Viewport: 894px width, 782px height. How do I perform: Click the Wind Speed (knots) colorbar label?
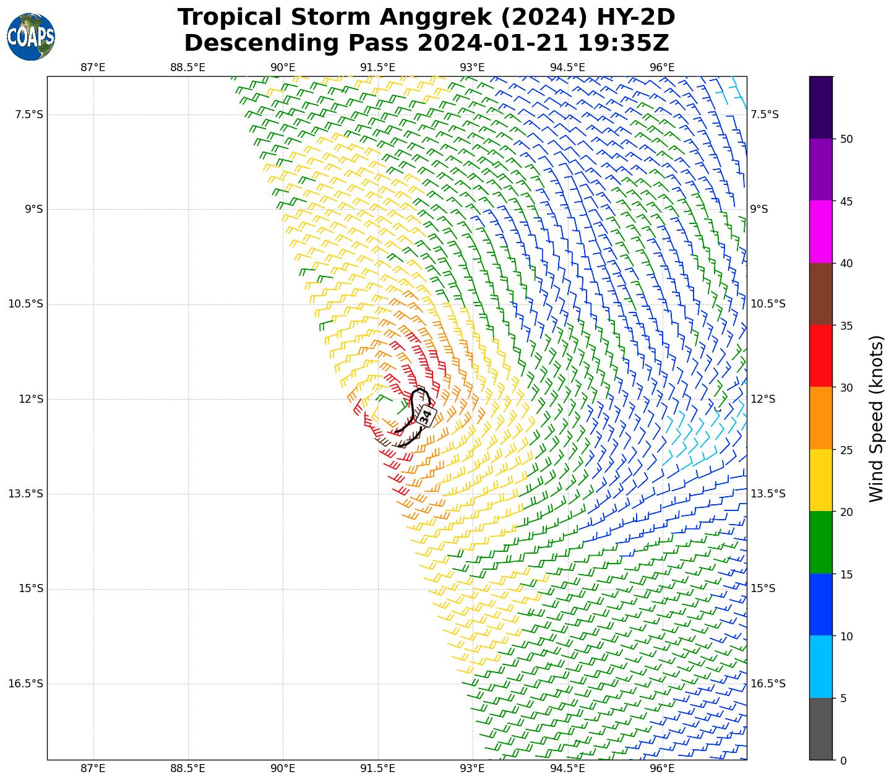(x=876, y=419)
